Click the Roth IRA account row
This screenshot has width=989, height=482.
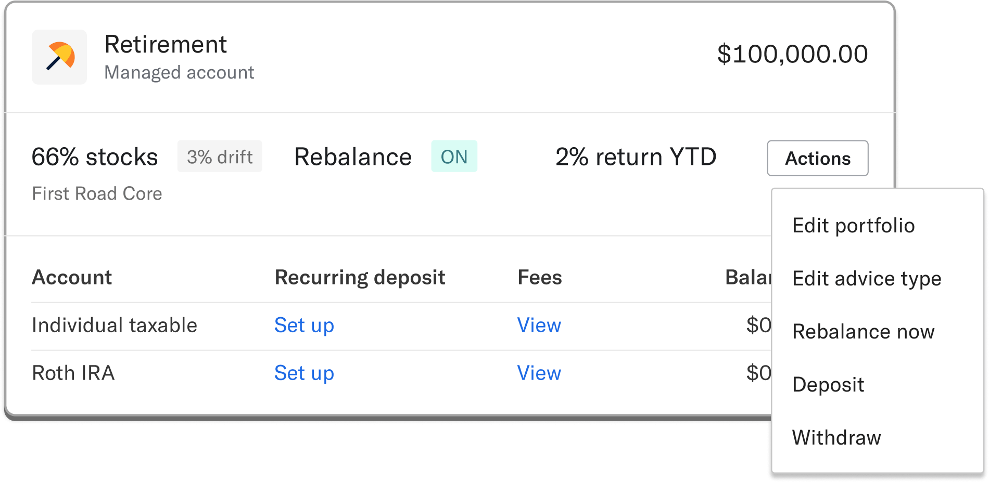pyautogui.click(x=73, y=373)
